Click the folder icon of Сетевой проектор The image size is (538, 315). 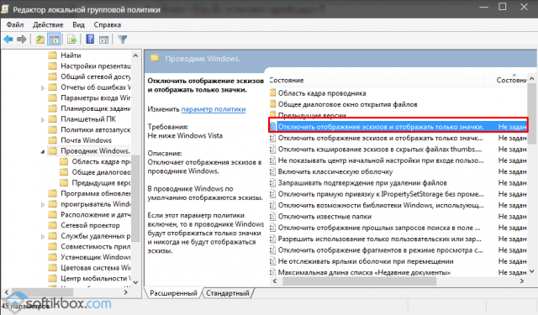point(52,225)
